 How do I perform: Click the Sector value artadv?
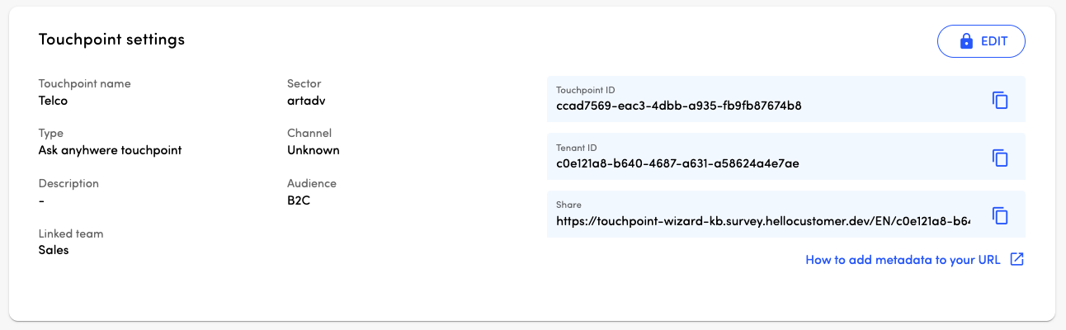click(307, 101)
